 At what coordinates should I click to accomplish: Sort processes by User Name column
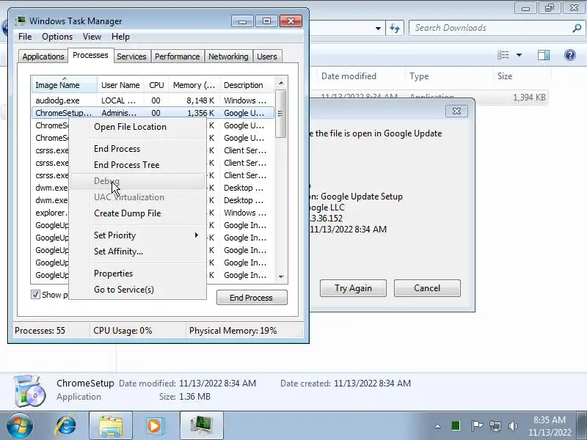point(120,85)
